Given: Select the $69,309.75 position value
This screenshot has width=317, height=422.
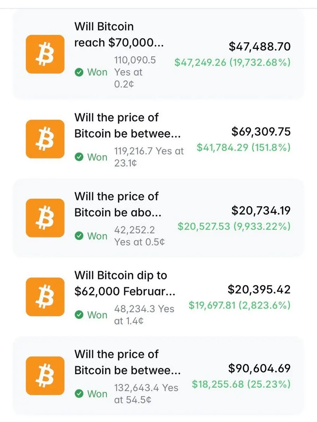Looking at the screenshot, I should click(x=261, y=132).
